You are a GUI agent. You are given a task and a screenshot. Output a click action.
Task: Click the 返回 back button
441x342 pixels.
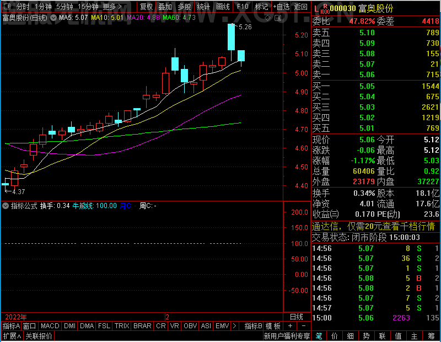(x=300, y=7)
